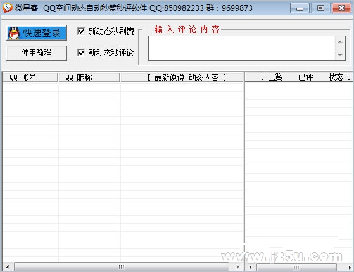Click the QQ 昵称 column header

[89, 77]
